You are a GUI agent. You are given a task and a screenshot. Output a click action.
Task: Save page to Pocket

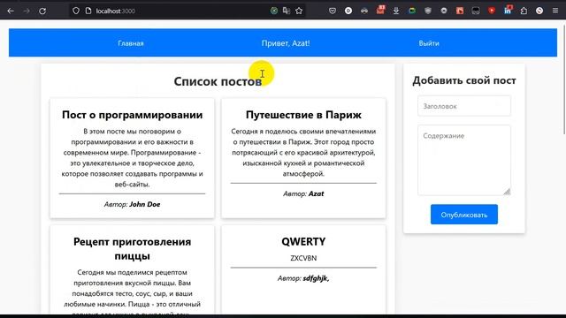tap(333, 11)
